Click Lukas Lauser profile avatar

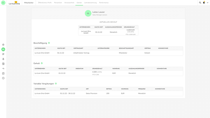88,13
